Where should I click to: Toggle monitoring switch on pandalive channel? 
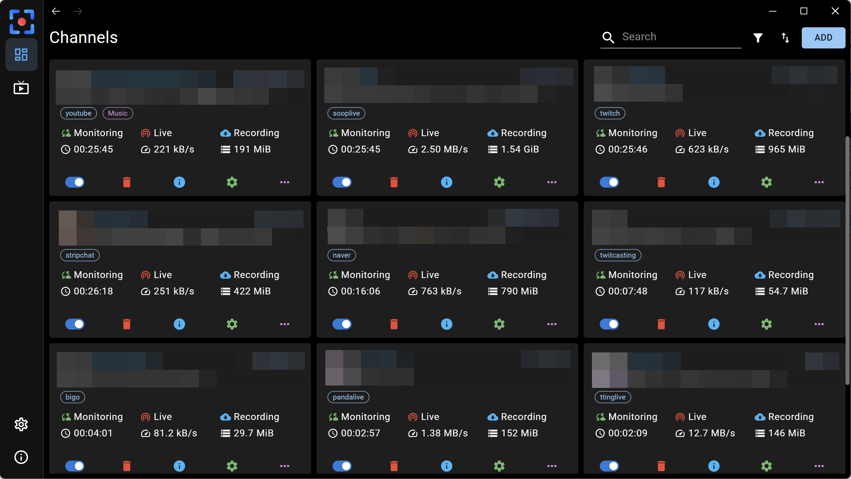pyautogui.click(x=342, y=466)
